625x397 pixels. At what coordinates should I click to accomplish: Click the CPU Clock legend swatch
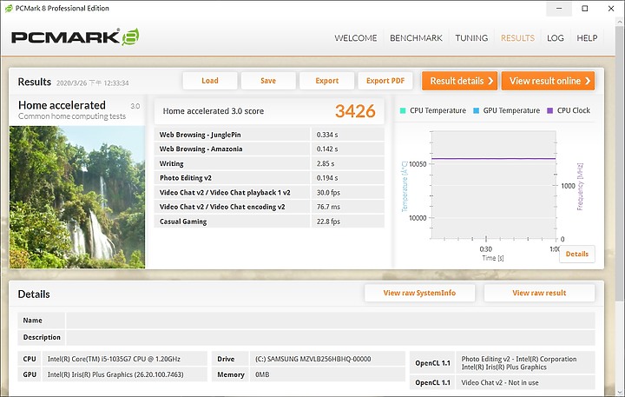(x=550, y=110)
